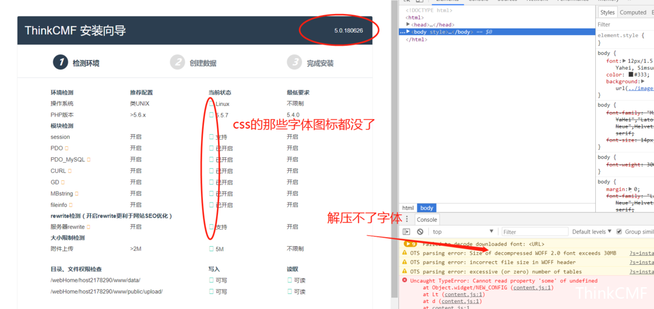This screenshot has height=309, width=654.
Task: Focus the console Filter field
Action: tap(535, 232)
